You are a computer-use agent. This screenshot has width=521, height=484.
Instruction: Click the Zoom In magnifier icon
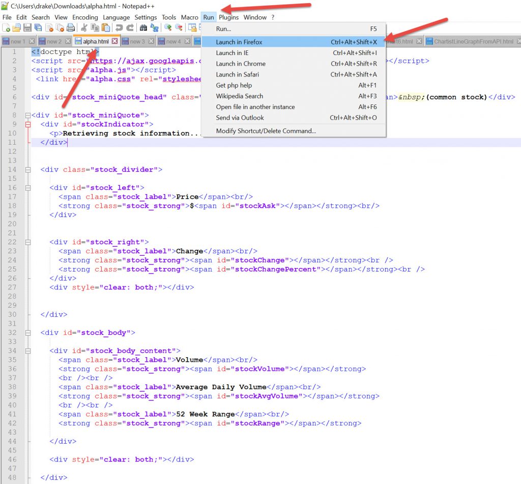pyautogui.click(x=167, y=28)
